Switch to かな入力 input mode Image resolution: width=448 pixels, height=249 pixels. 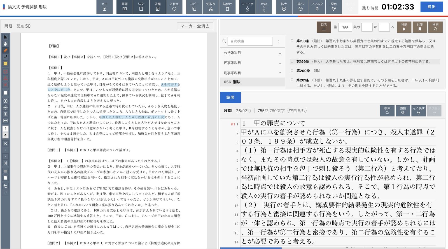pos(264,7)
